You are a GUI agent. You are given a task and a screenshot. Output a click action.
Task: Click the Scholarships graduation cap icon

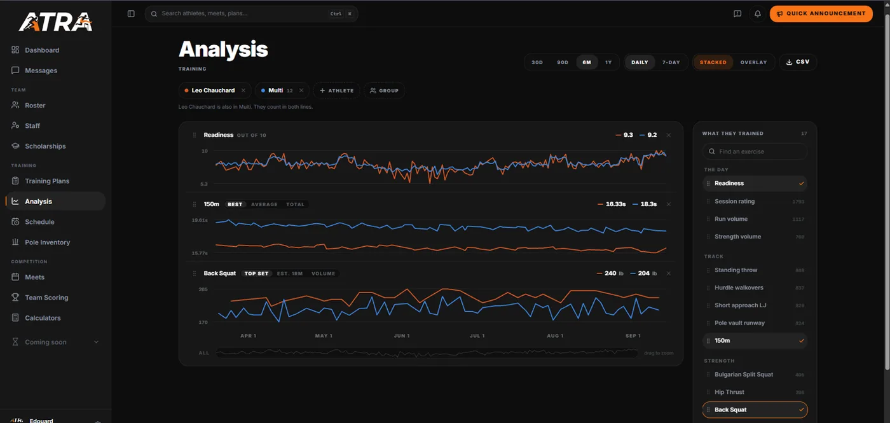click(15, 146)
